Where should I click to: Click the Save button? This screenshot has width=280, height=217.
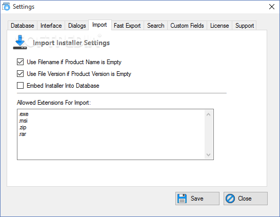coord(197,199)
